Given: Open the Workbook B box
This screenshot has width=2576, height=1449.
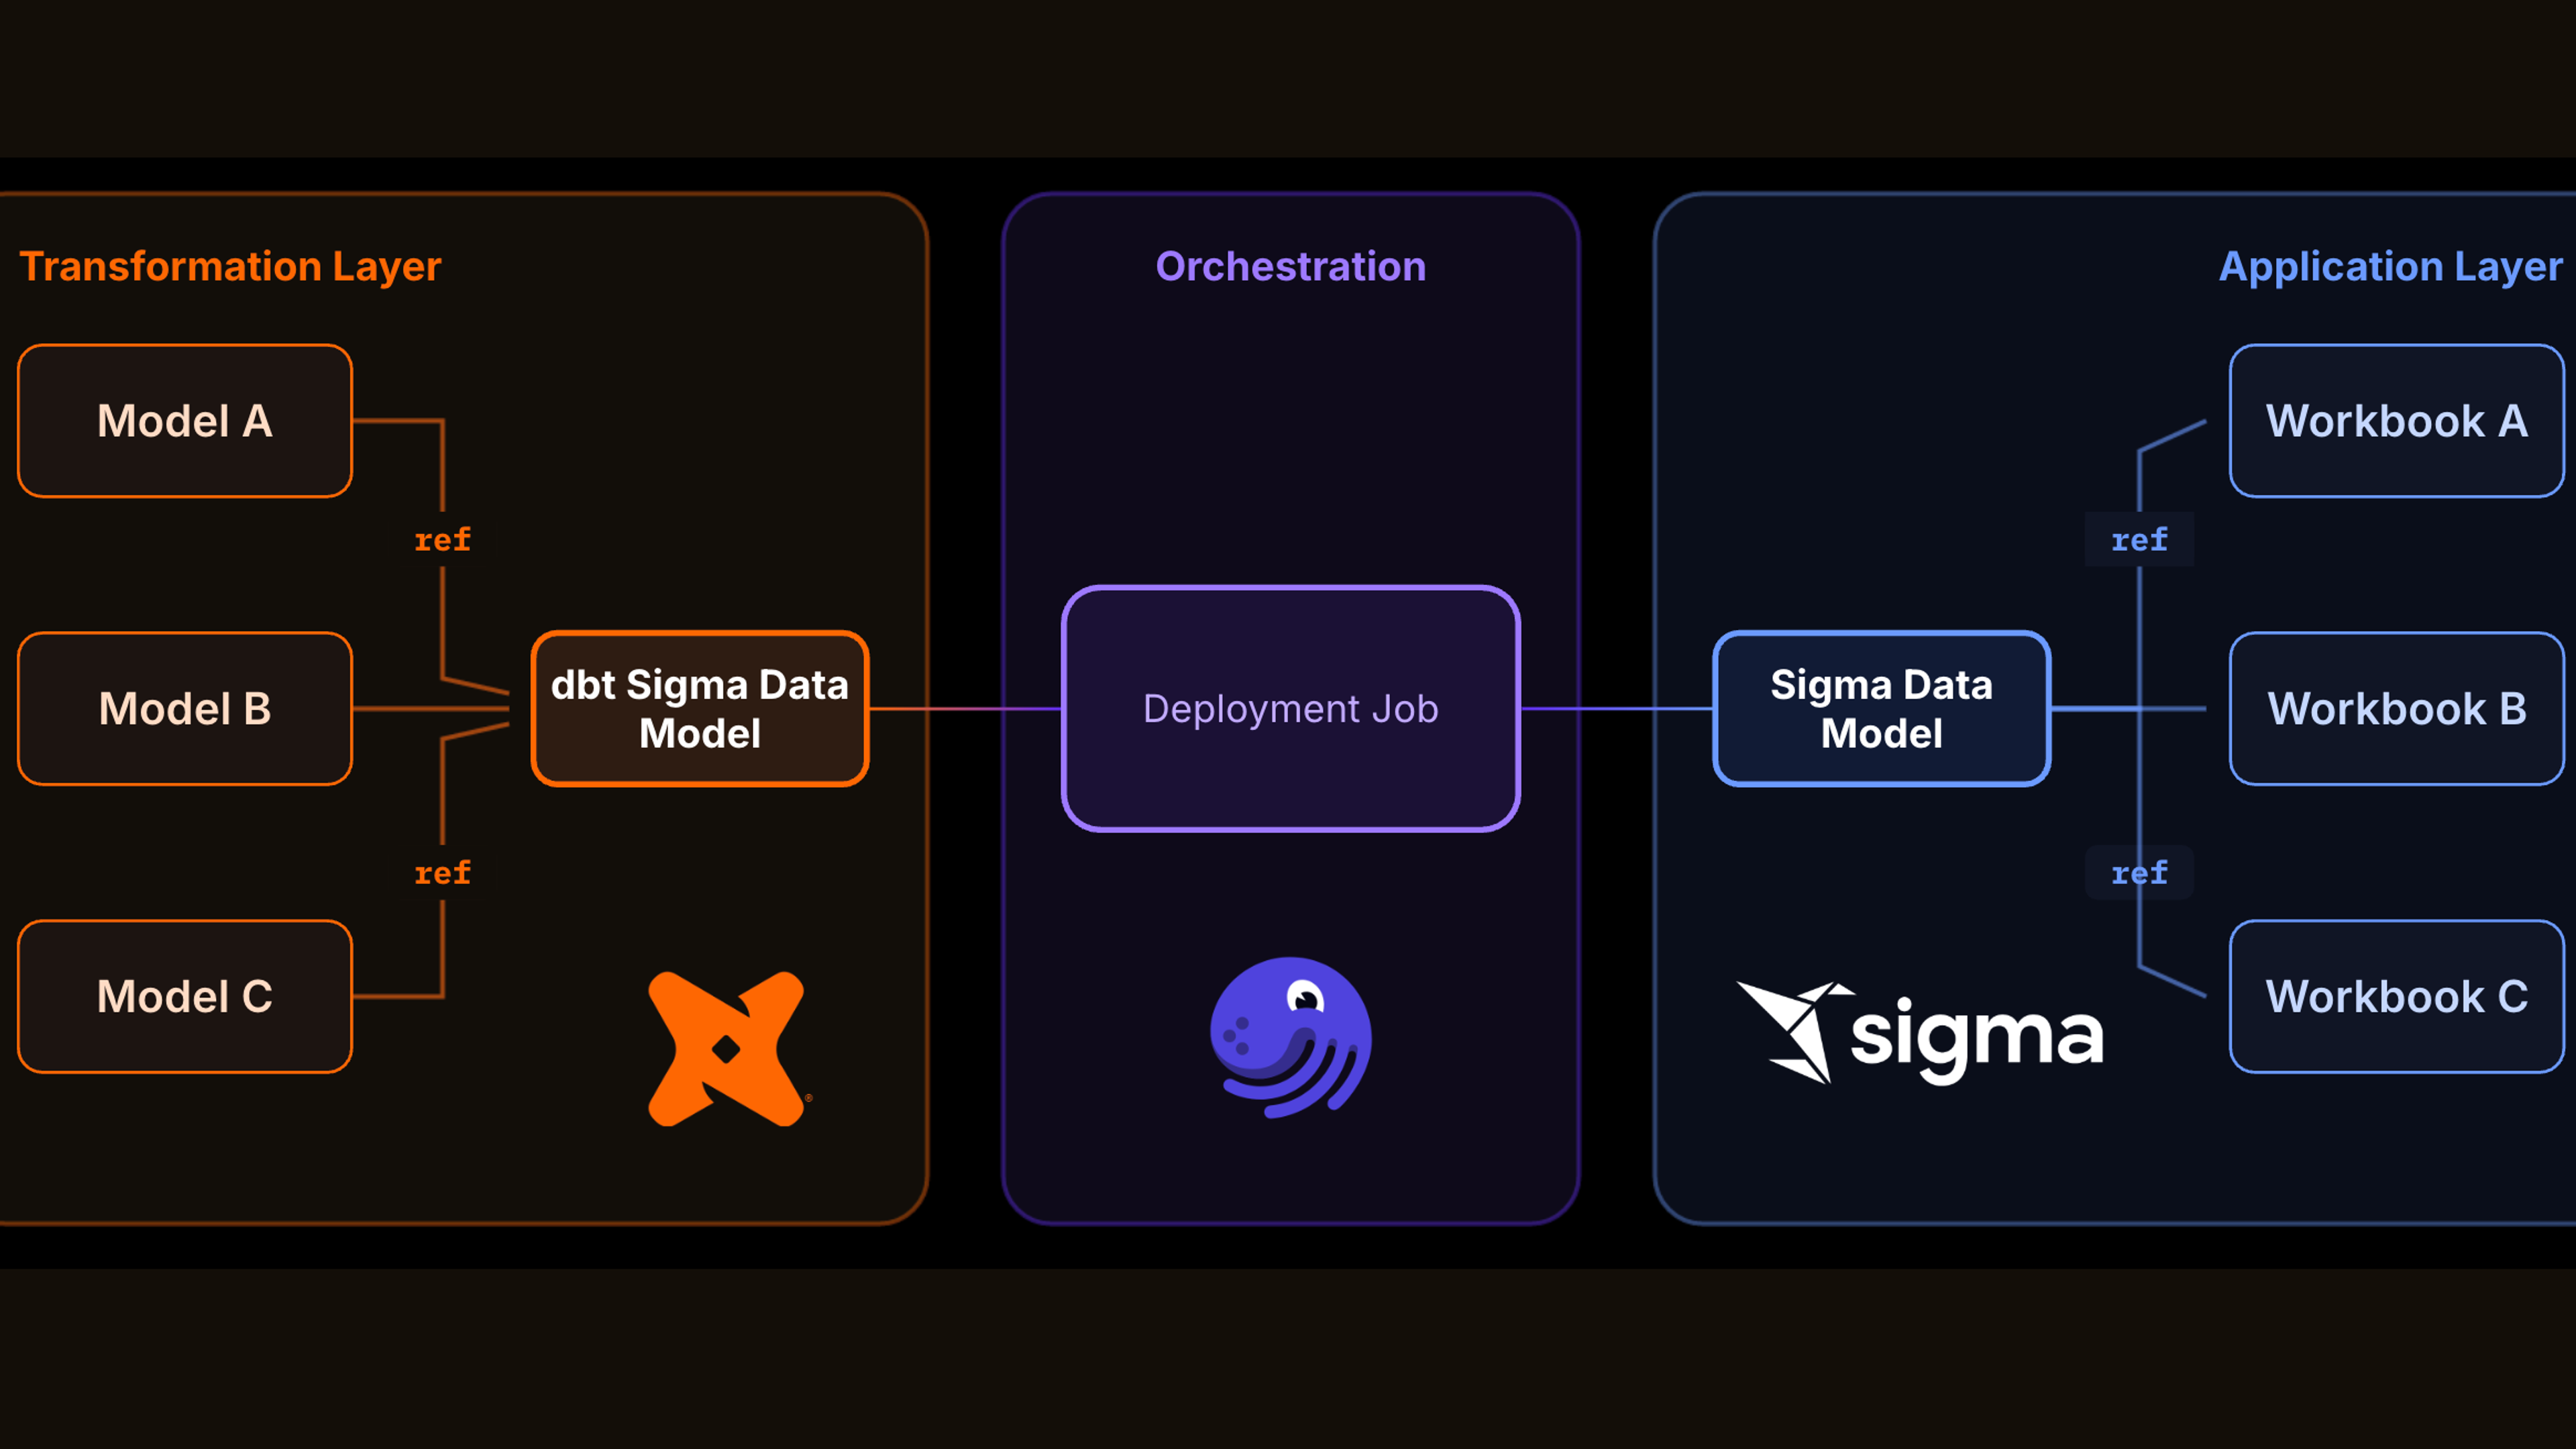Looking at the screenshot, I should tap(2397, 708).
